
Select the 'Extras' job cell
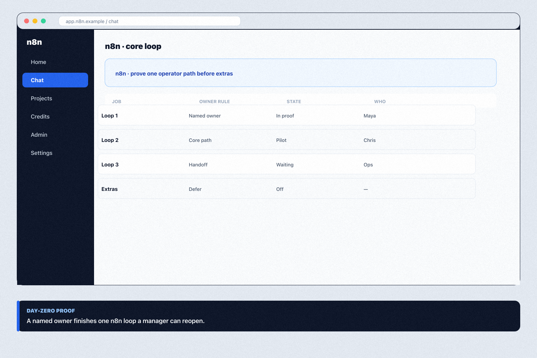pyautogui.click(x=109, y=189)
